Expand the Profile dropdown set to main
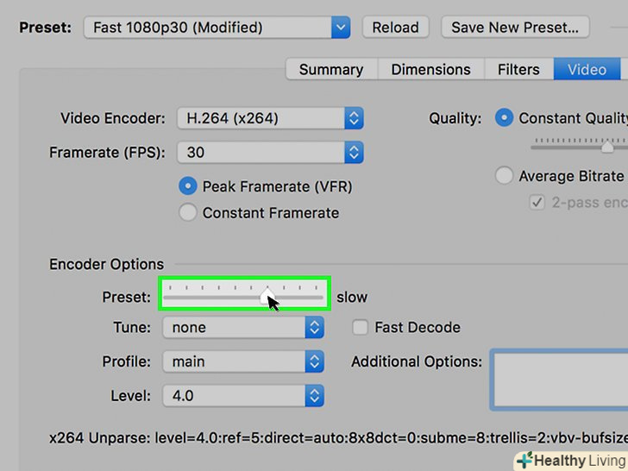 tap(242, 361)
